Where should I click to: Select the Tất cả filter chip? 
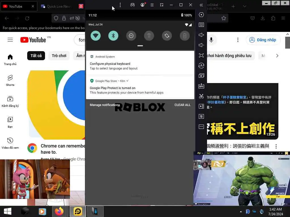click(36, 56)
